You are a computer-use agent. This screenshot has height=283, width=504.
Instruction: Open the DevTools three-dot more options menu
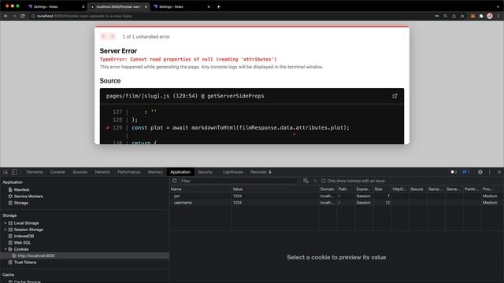(490, 172)
